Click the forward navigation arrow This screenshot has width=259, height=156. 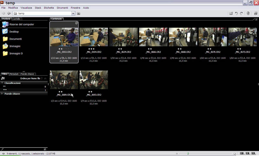9,13
